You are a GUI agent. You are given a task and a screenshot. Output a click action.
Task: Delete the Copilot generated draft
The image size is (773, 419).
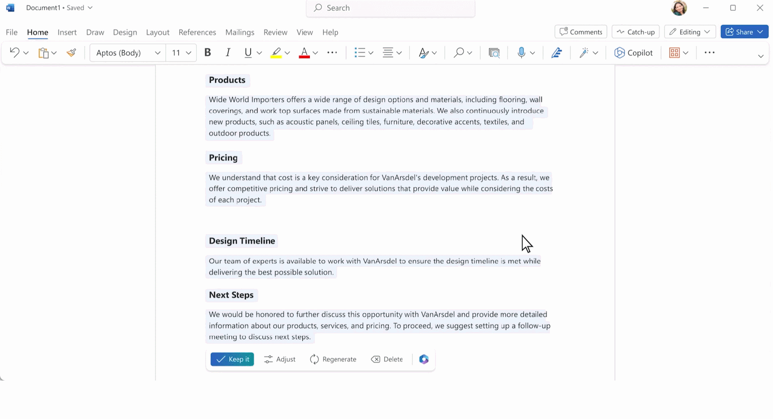pyautogui.click(x=387, y=359)
